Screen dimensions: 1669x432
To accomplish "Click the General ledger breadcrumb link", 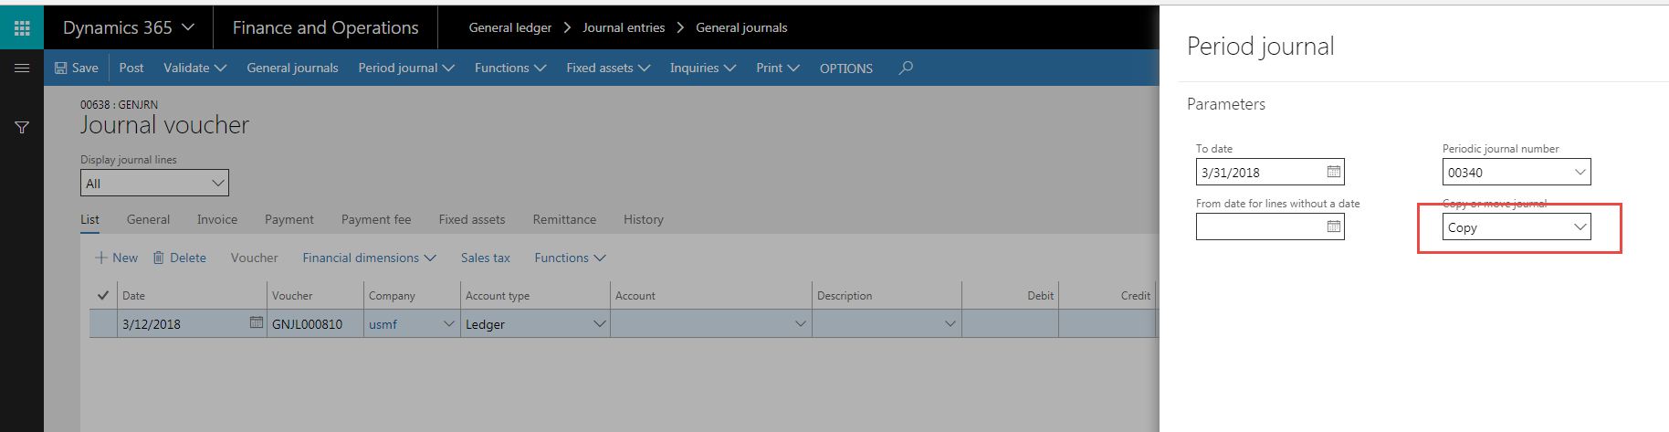I will coord(509,27).
